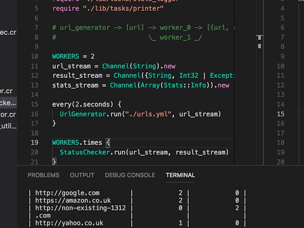
Task: Switch to the PROBLEMS panel tab
Action: [43, 175]
